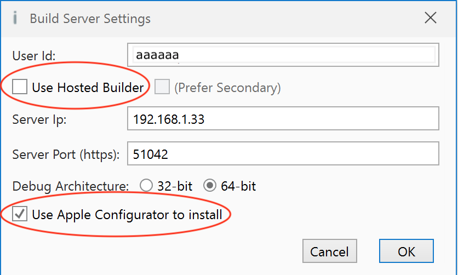Tick the Prefer Secondary checkbox
This screenshot has height=275, width=458.
click(162, 87)
